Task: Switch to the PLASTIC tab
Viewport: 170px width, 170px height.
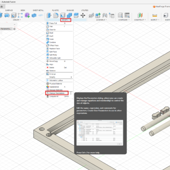Action: (x=55, y=10)
